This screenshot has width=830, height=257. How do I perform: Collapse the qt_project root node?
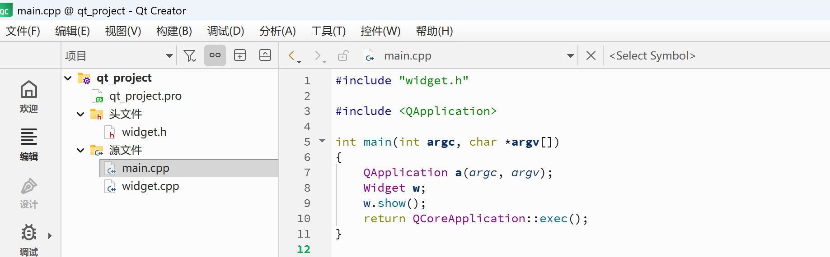(x=68, y=78)
